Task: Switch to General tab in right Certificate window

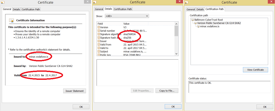Action: coord(191,9)
